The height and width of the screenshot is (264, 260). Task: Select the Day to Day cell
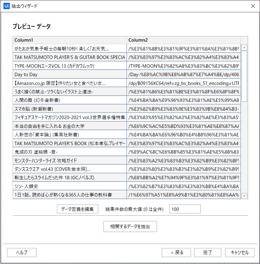click(x=70, y=74)
